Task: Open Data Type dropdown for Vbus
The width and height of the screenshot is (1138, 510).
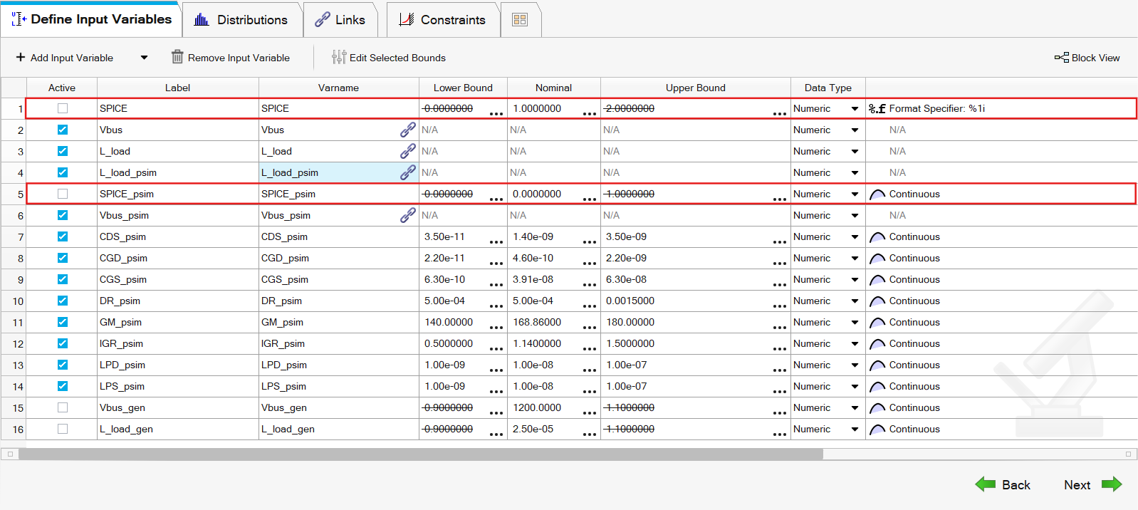Action: tap(855, 130)
